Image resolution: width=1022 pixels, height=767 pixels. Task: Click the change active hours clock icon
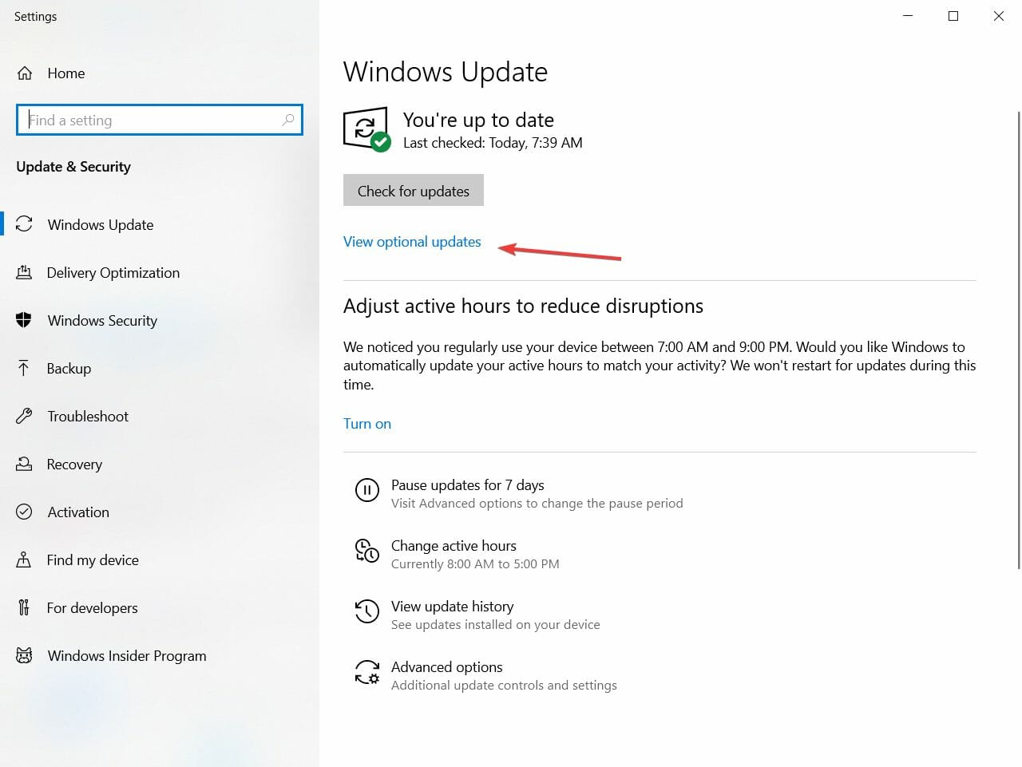coord(367,551)
